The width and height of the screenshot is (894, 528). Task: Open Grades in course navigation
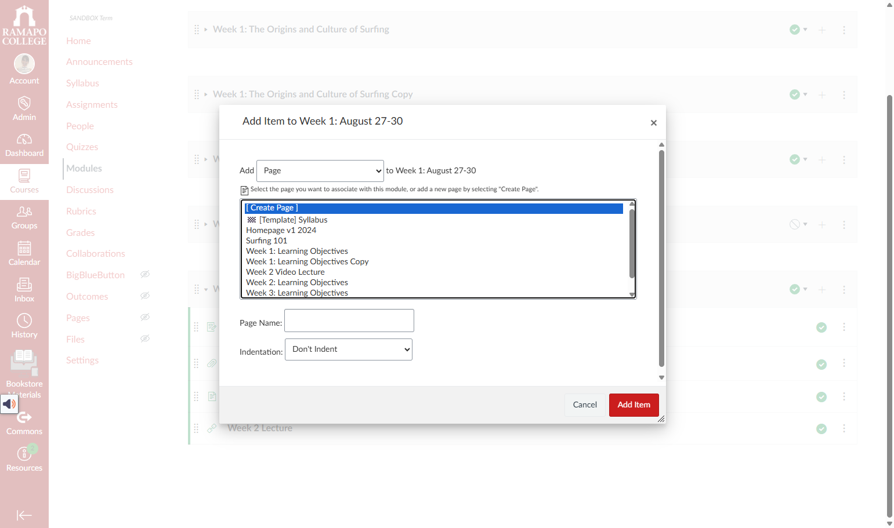coord(80,232)
